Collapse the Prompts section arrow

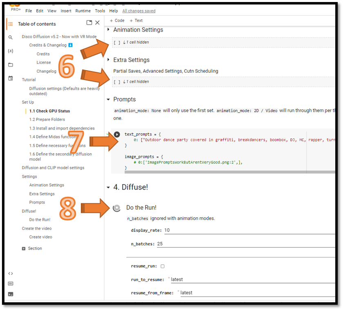pos(108,100)
